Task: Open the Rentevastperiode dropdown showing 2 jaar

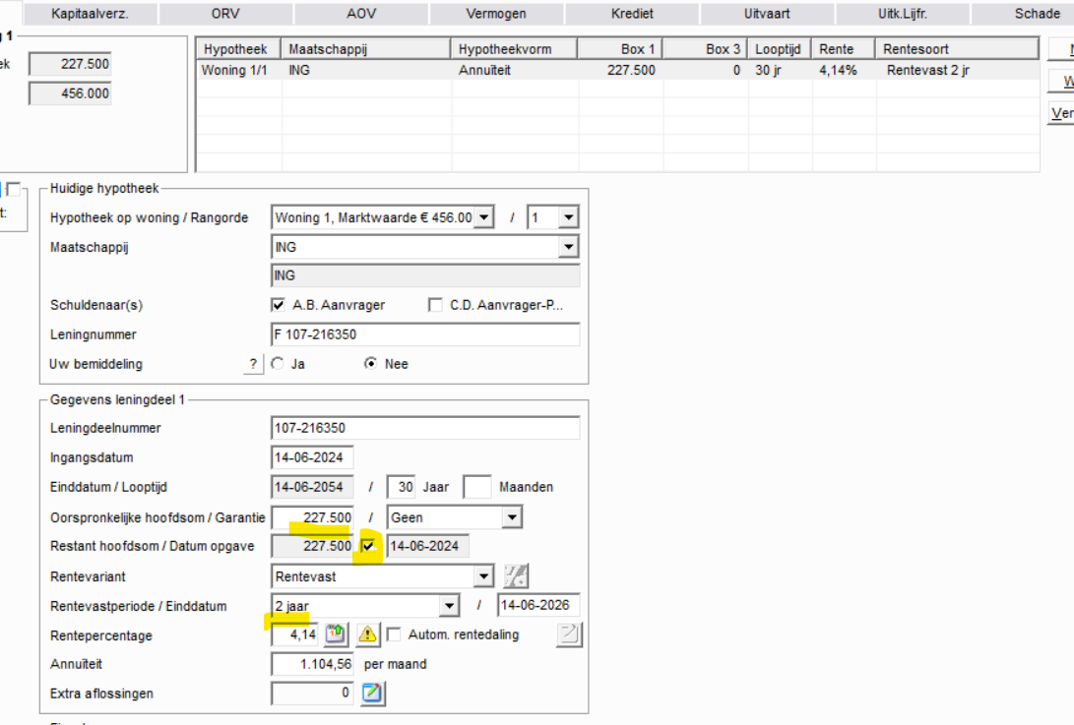Action: point(449,606)
